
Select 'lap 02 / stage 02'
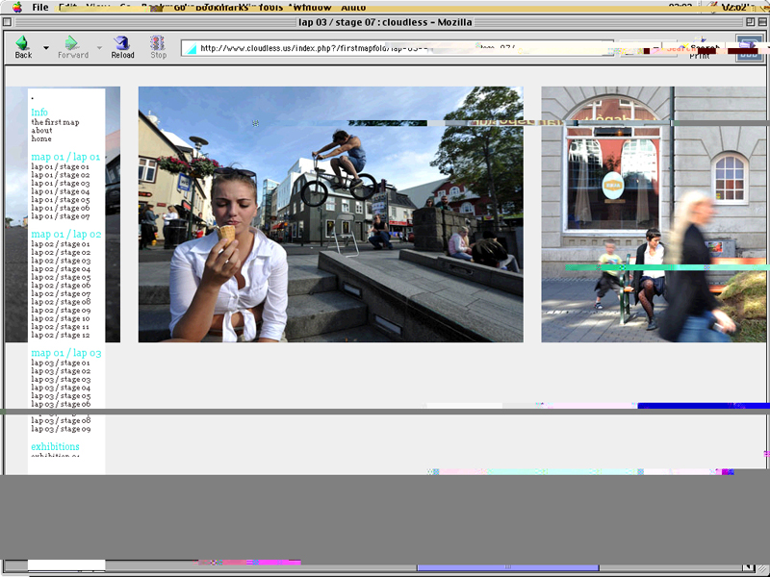tap(61, 252)
